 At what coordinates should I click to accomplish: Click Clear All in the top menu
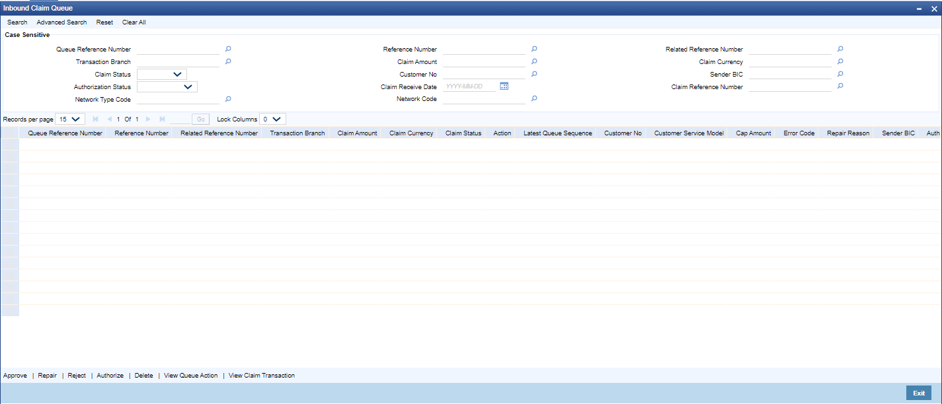tap(134, 22)
